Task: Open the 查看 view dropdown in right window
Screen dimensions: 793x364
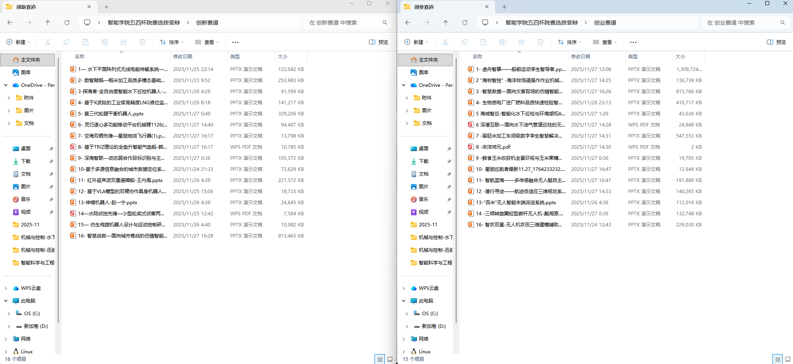Action: [605, 42]
